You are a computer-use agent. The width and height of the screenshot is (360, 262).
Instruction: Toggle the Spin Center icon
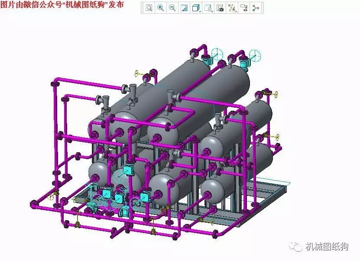pos(255,8)
